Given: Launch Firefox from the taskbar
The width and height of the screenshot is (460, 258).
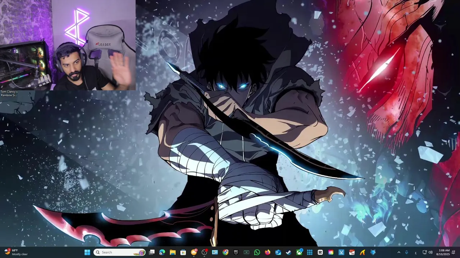Looking at the screenshot, I should pos(267,252).
